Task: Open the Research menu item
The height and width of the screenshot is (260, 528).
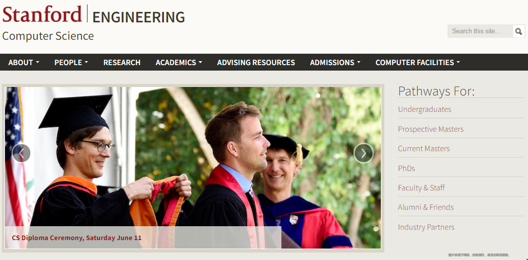Action: 122,62
